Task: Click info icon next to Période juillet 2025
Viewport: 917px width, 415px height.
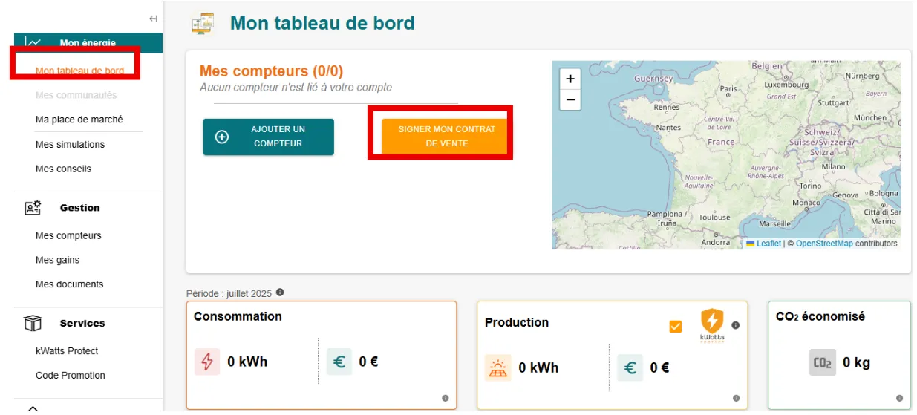Action: click(x=281, y=293)
